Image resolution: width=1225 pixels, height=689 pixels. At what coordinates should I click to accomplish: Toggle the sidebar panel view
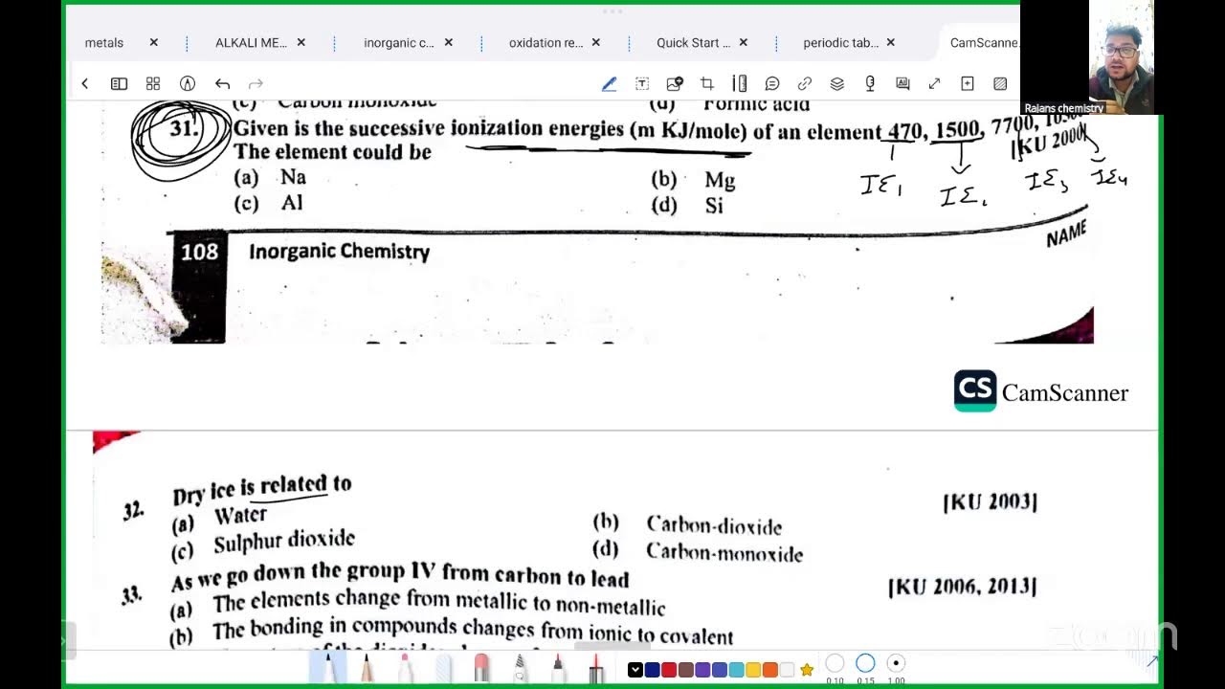click(119, 83)
